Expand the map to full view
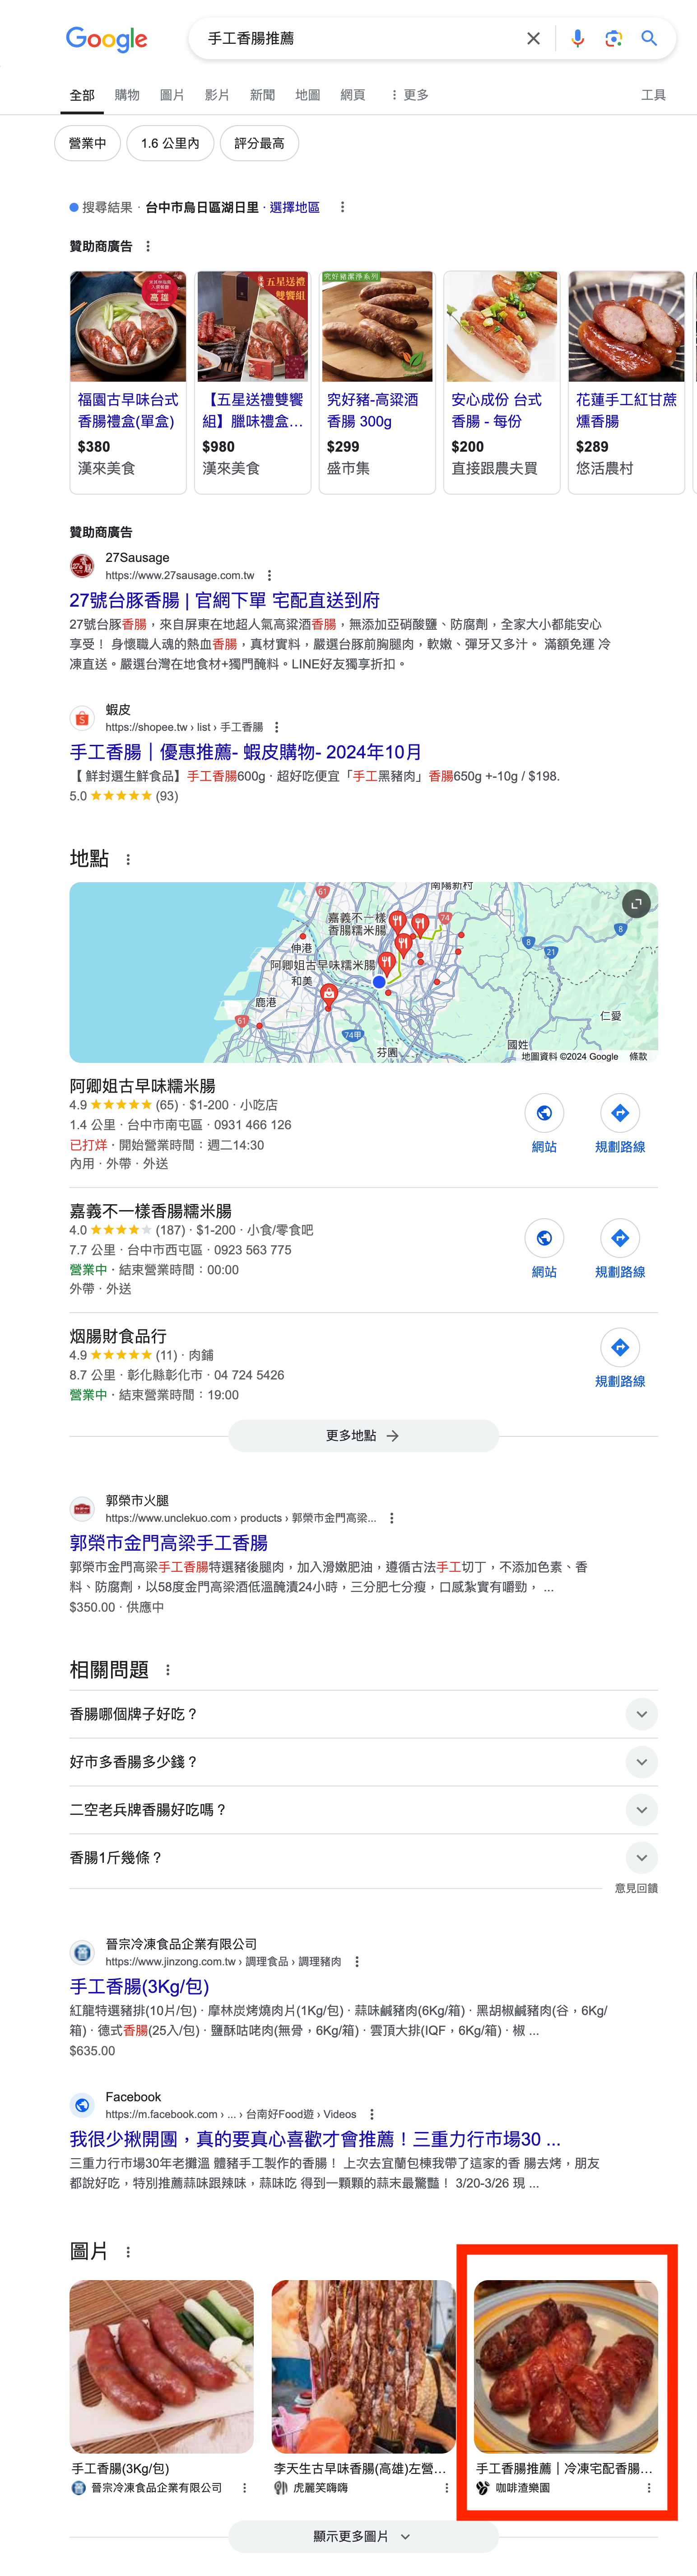Image resolution: width=697 pixels, height=2576 pixels. pos(636,904)
